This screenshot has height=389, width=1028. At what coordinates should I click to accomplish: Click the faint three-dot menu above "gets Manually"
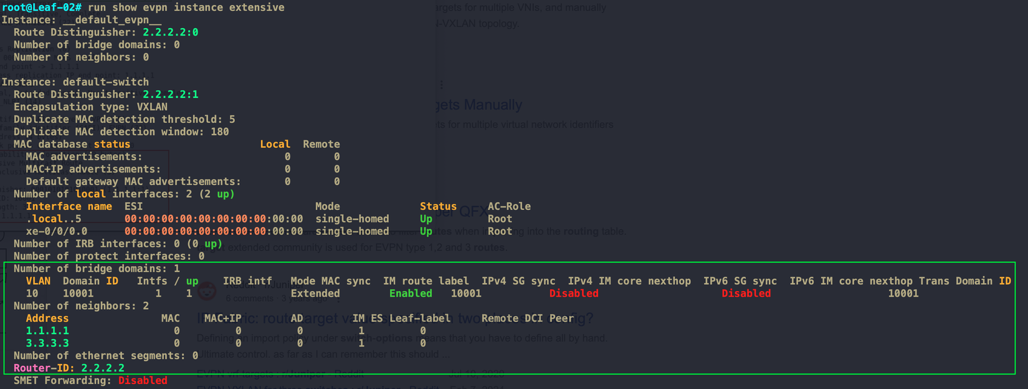pos(442,85)
